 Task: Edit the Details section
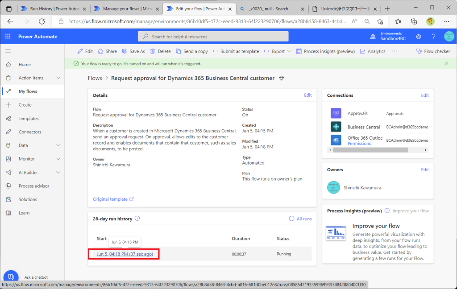(308, 95)
